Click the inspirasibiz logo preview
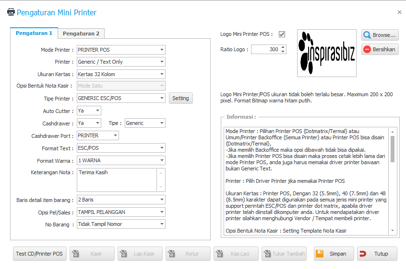Image resolution: width=406 pixels, height=269 pixels. coord(326,53)
